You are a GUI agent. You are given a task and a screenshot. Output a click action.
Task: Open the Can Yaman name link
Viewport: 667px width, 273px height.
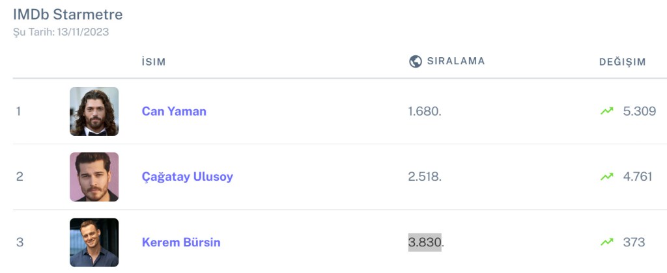(174, 111)
